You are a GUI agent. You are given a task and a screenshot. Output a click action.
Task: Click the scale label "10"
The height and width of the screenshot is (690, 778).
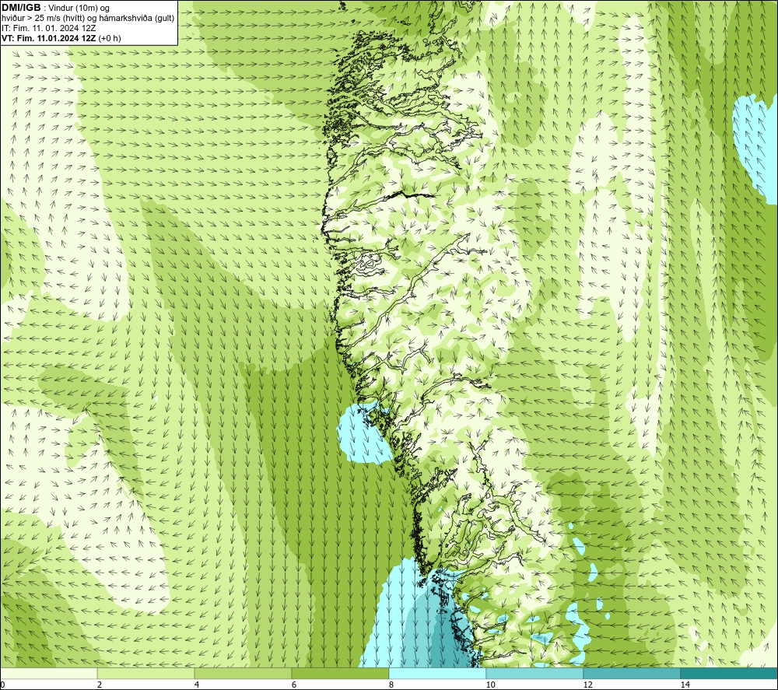(x=491, y=685)
